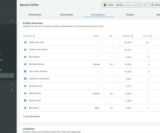
Task: Click Facebook icon for LGBTQ & Caffeinated
Action: point(25,79)
